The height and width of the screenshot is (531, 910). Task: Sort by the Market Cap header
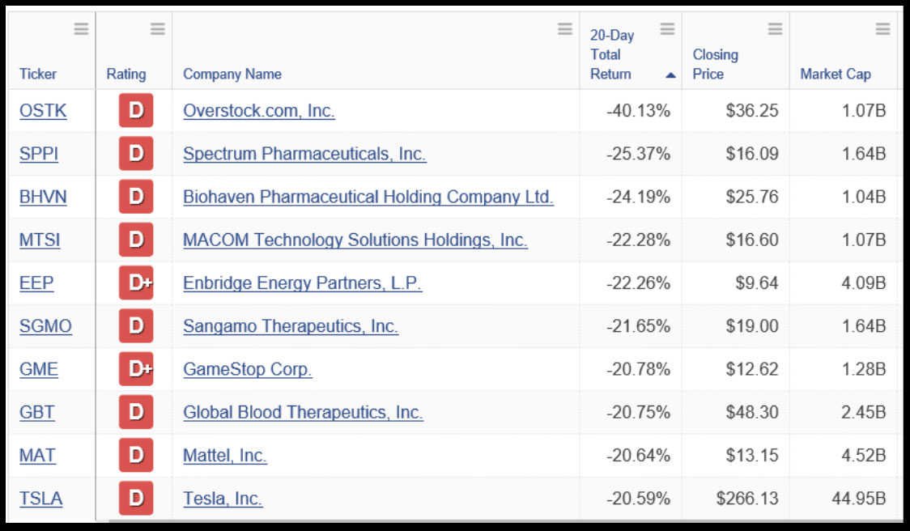pyautogui.click(x=836, y=74)
